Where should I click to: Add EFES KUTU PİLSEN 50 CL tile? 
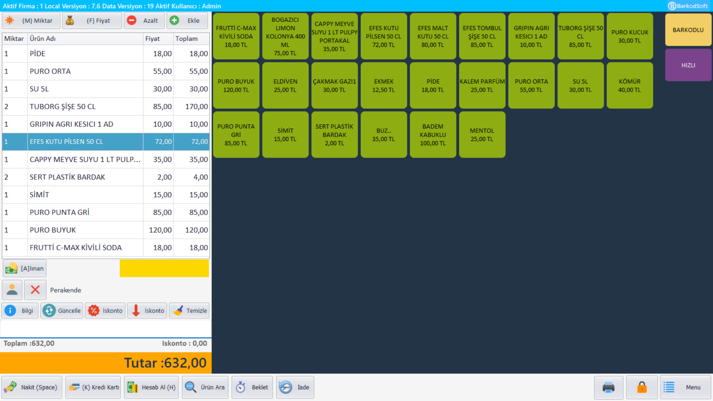tap(384, 36)
